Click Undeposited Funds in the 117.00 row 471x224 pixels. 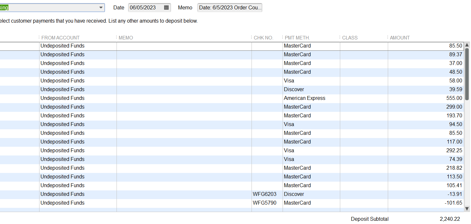[x=62, y=142]
